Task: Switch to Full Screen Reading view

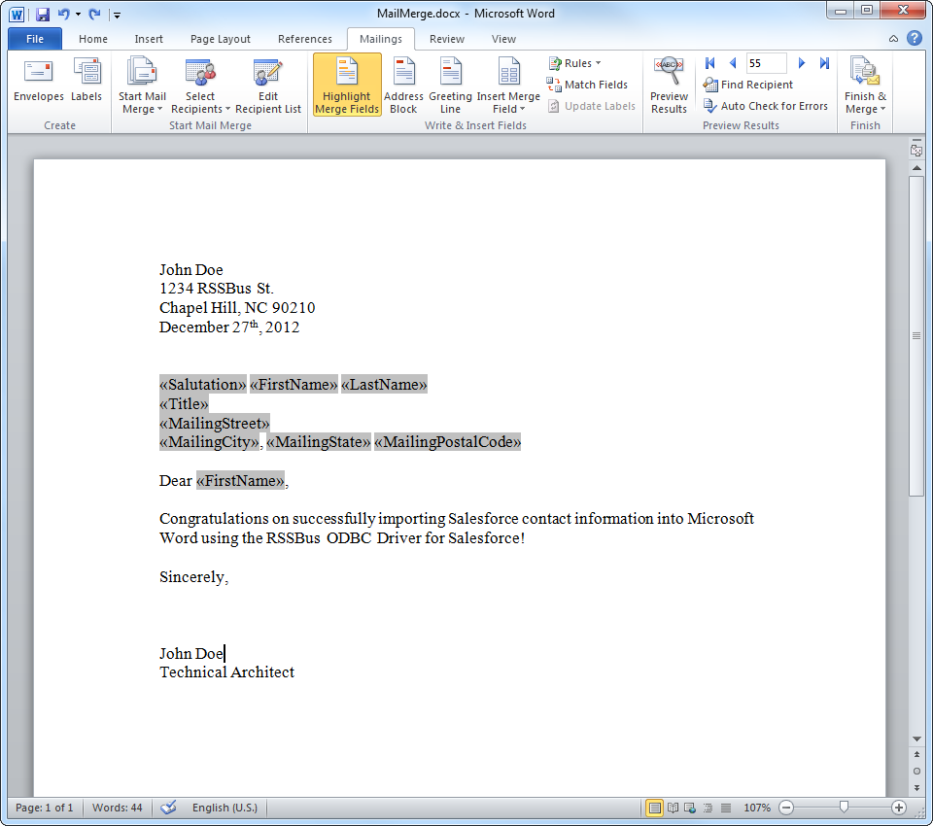Action: point(673,808)
